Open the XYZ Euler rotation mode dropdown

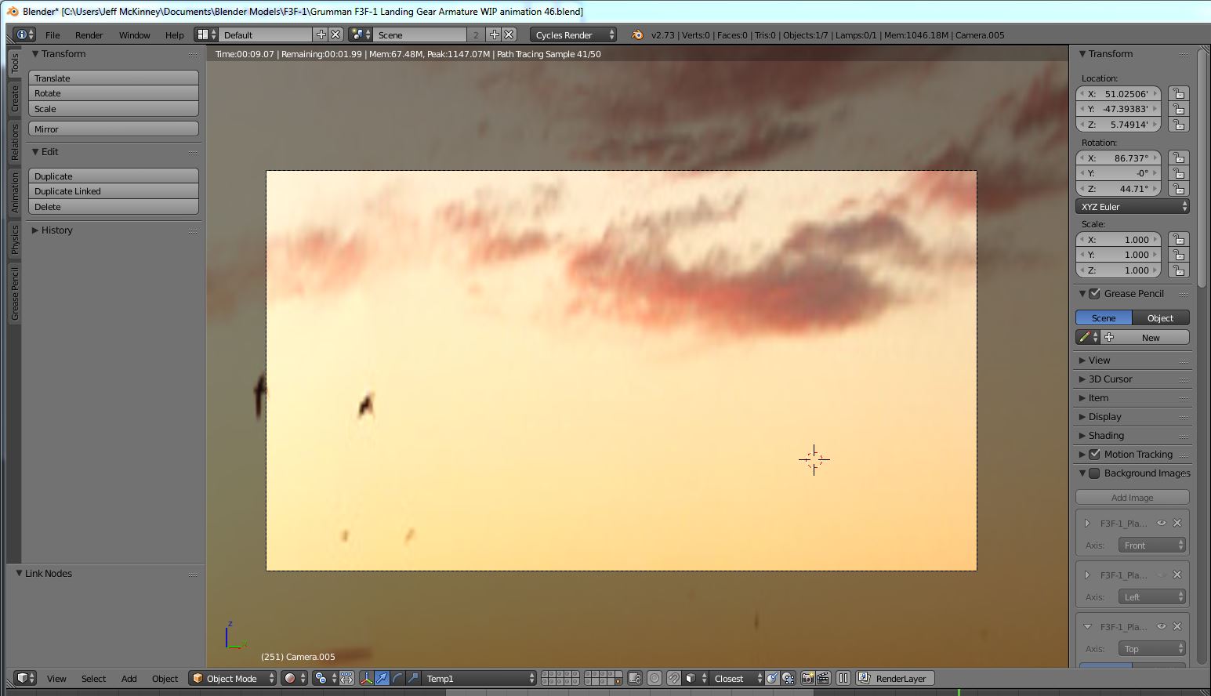[1133, 207]
